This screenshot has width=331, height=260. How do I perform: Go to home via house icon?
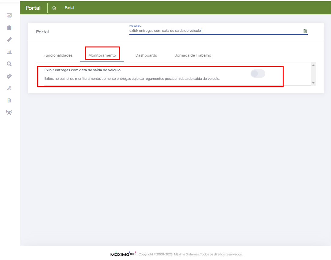coord(54,8)
